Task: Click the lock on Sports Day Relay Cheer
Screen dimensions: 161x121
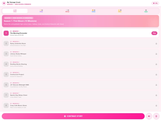Action: click(x=156, y=95)
